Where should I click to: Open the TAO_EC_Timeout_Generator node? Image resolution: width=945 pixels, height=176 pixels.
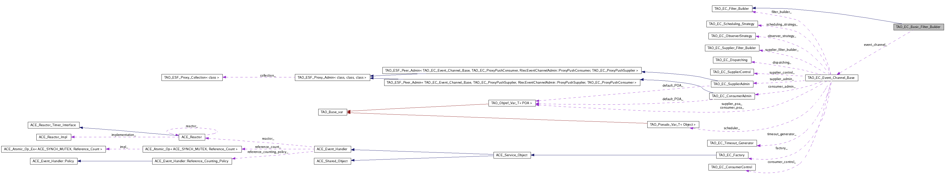[x=732, y=143]
